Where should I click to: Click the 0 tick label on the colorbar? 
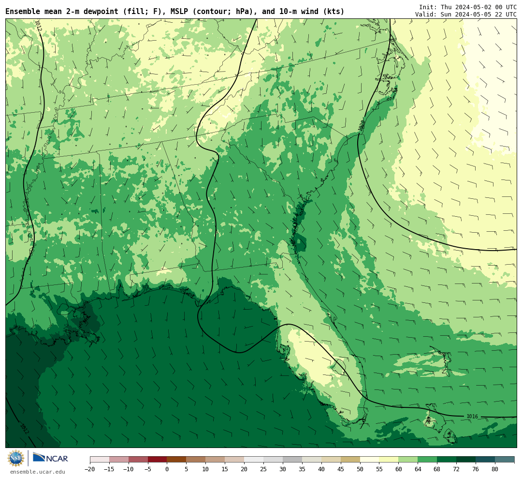pyautogui.click(x=167, y=469)
